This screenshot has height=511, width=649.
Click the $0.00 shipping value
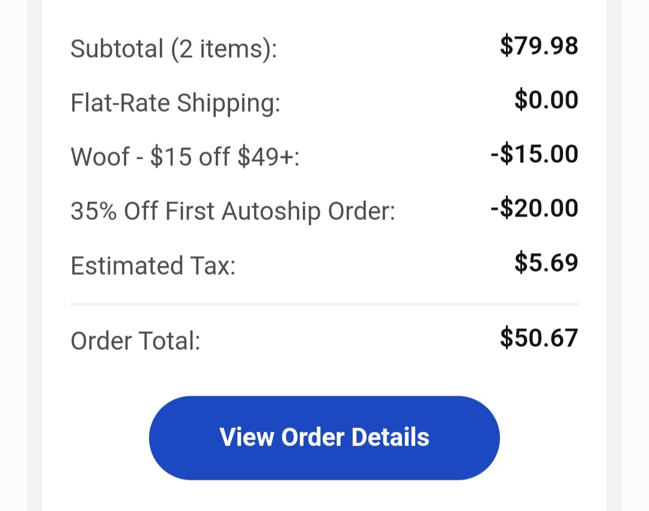(546, 100)
